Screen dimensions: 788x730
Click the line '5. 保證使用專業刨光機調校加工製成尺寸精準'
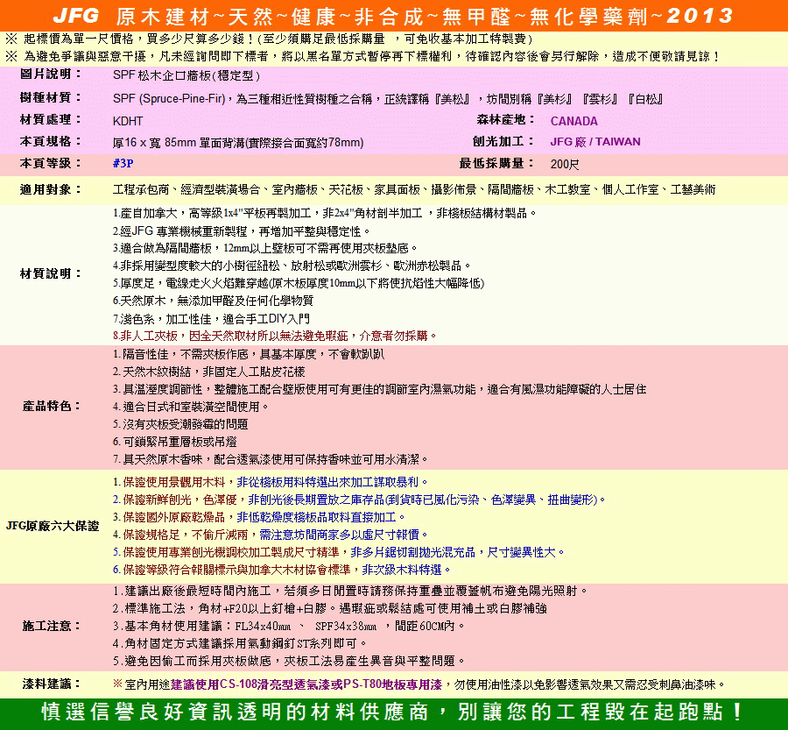[339, 552]
